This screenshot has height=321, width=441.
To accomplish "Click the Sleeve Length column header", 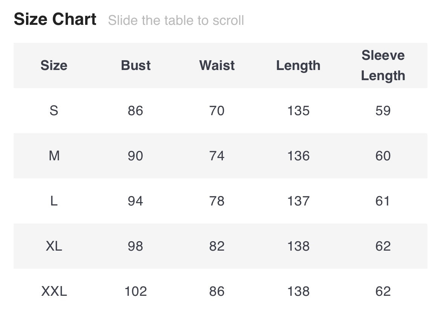I will coord(383,65).
